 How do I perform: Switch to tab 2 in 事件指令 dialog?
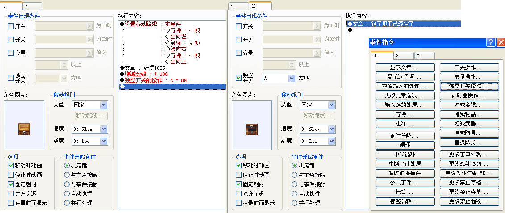click(404, 56)
